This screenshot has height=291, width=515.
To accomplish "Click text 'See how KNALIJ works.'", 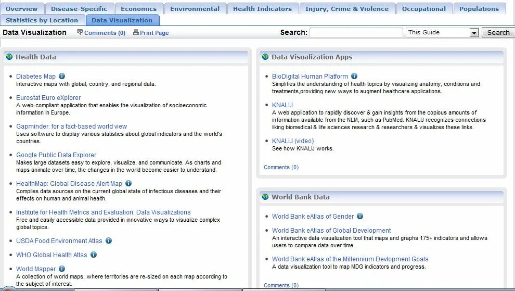I will (x=303, y=149).
